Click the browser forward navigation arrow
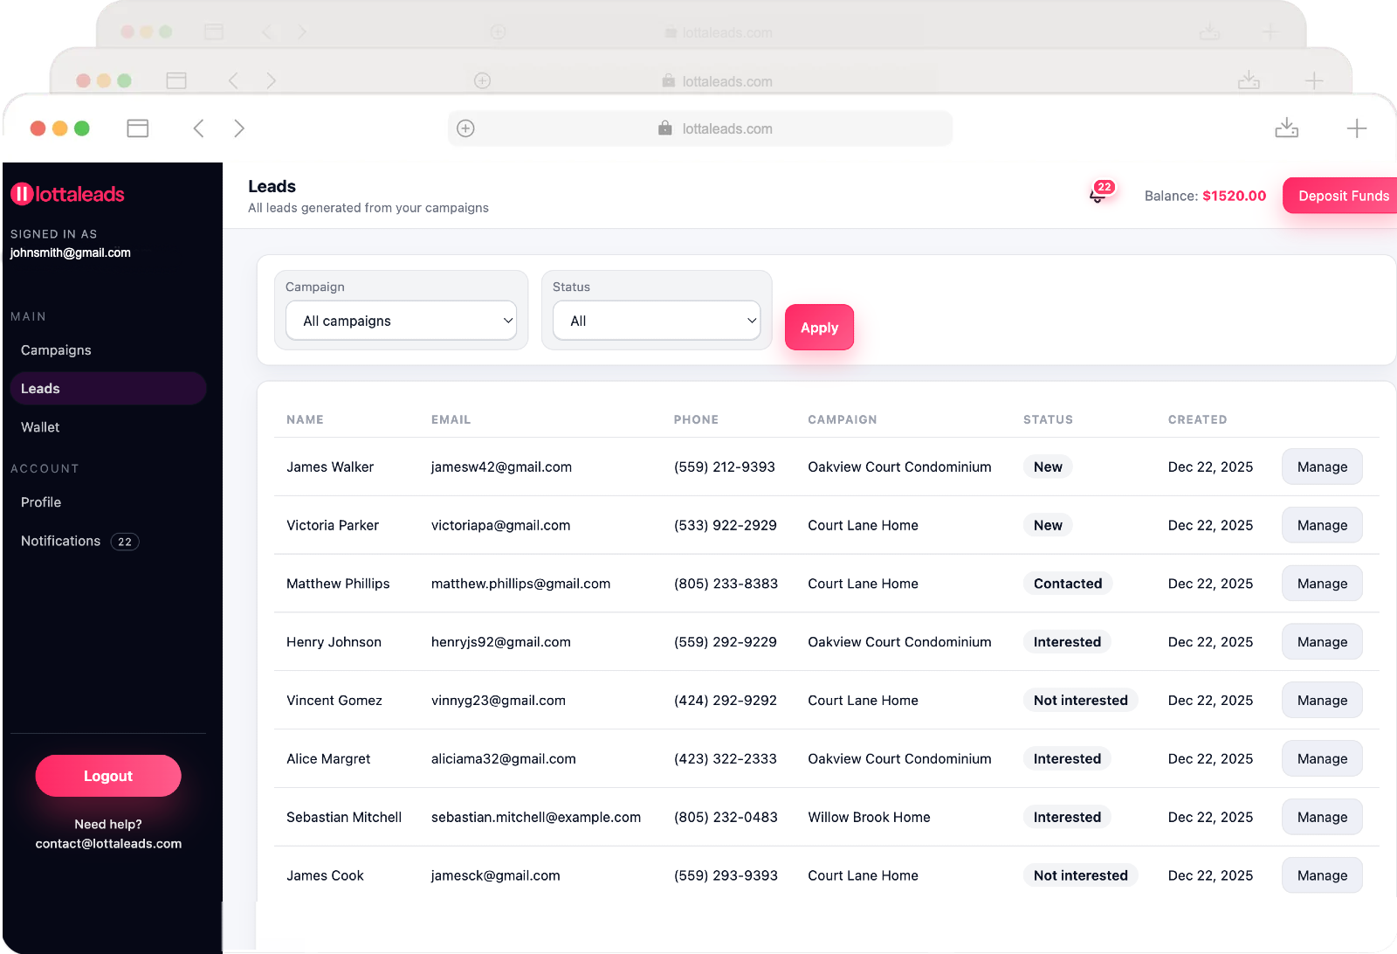Screen dimensions: 1397x954 (239, 128)
